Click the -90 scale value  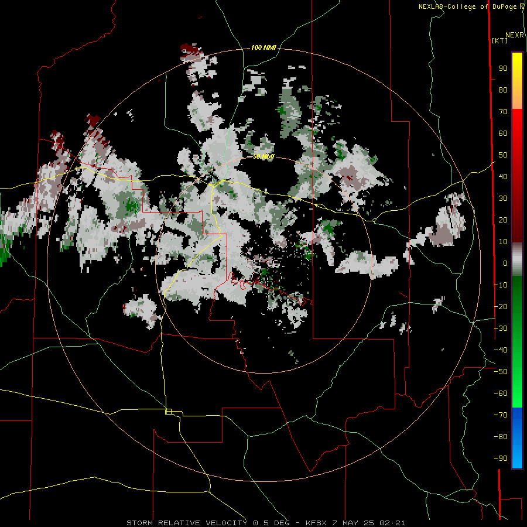501,458
